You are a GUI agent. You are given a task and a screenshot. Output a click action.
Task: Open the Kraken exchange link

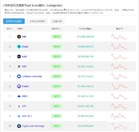[25, 86]
